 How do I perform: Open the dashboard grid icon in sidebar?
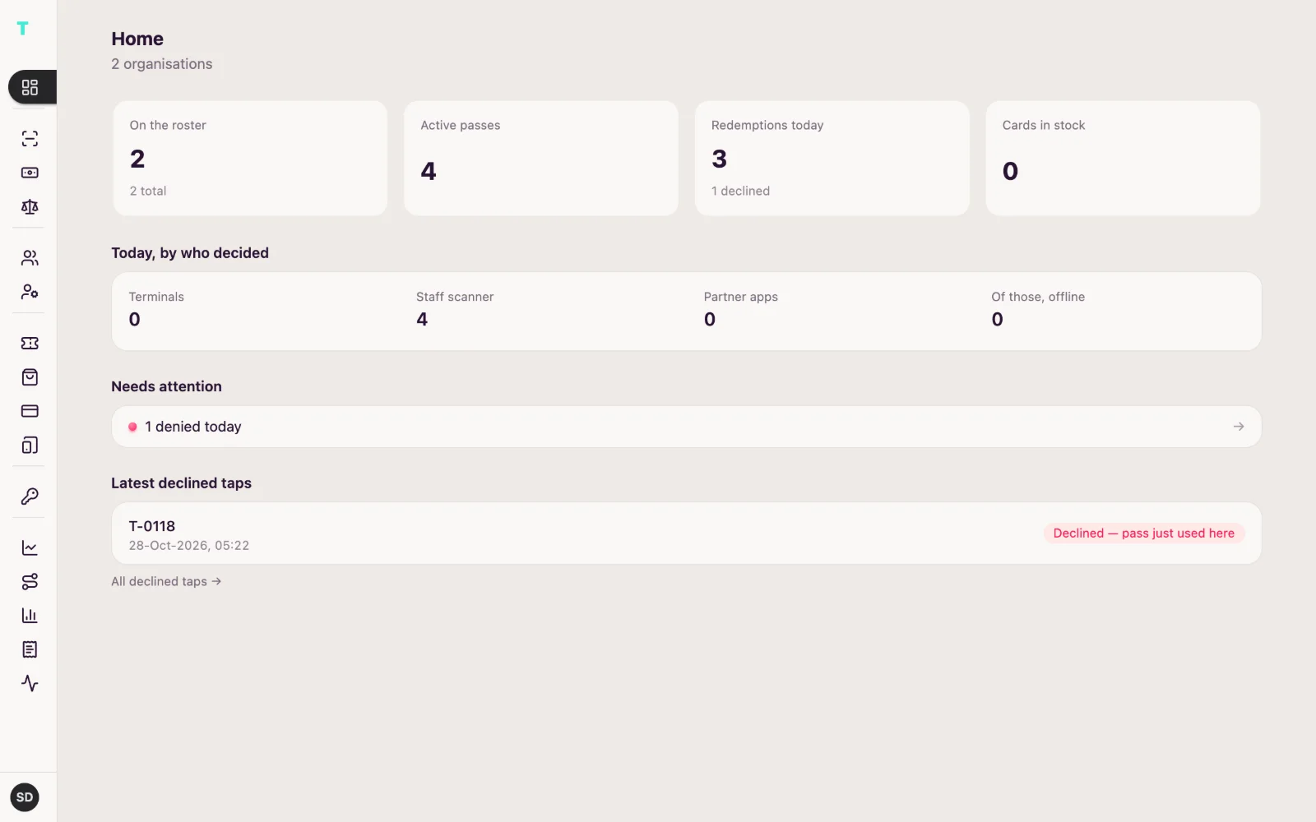coord(30,87)
